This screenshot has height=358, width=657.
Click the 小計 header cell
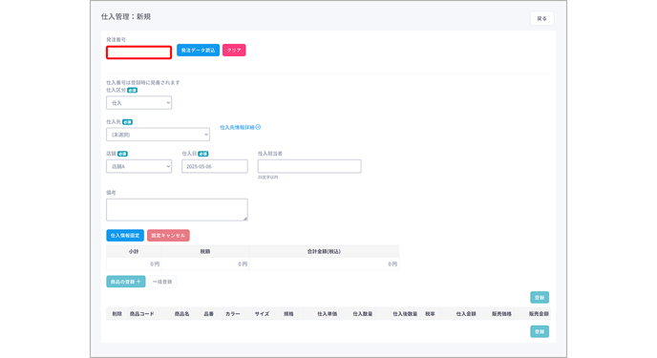134,252
